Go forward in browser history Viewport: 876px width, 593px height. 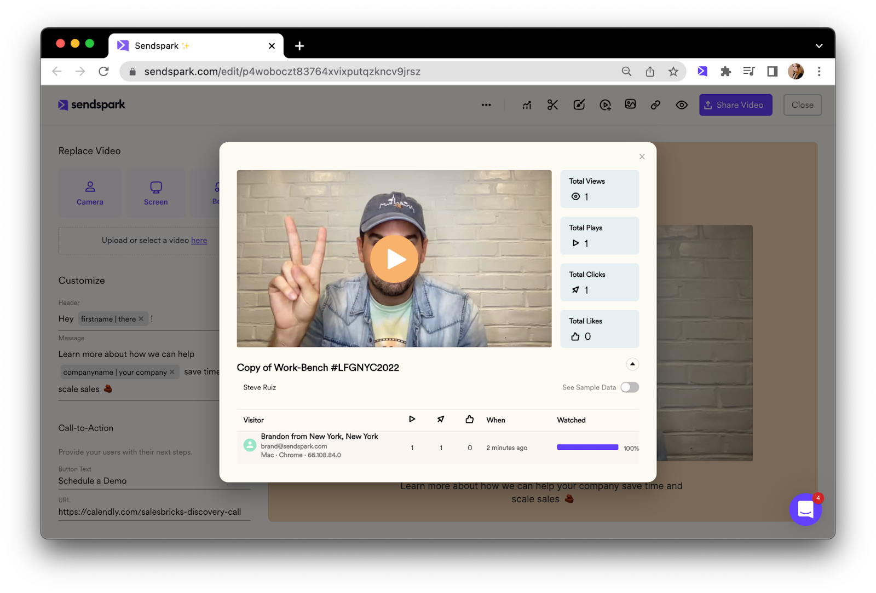[x=80, y=71]
